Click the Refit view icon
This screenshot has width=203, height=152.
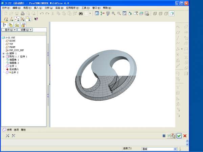click(x=124, y=14)
